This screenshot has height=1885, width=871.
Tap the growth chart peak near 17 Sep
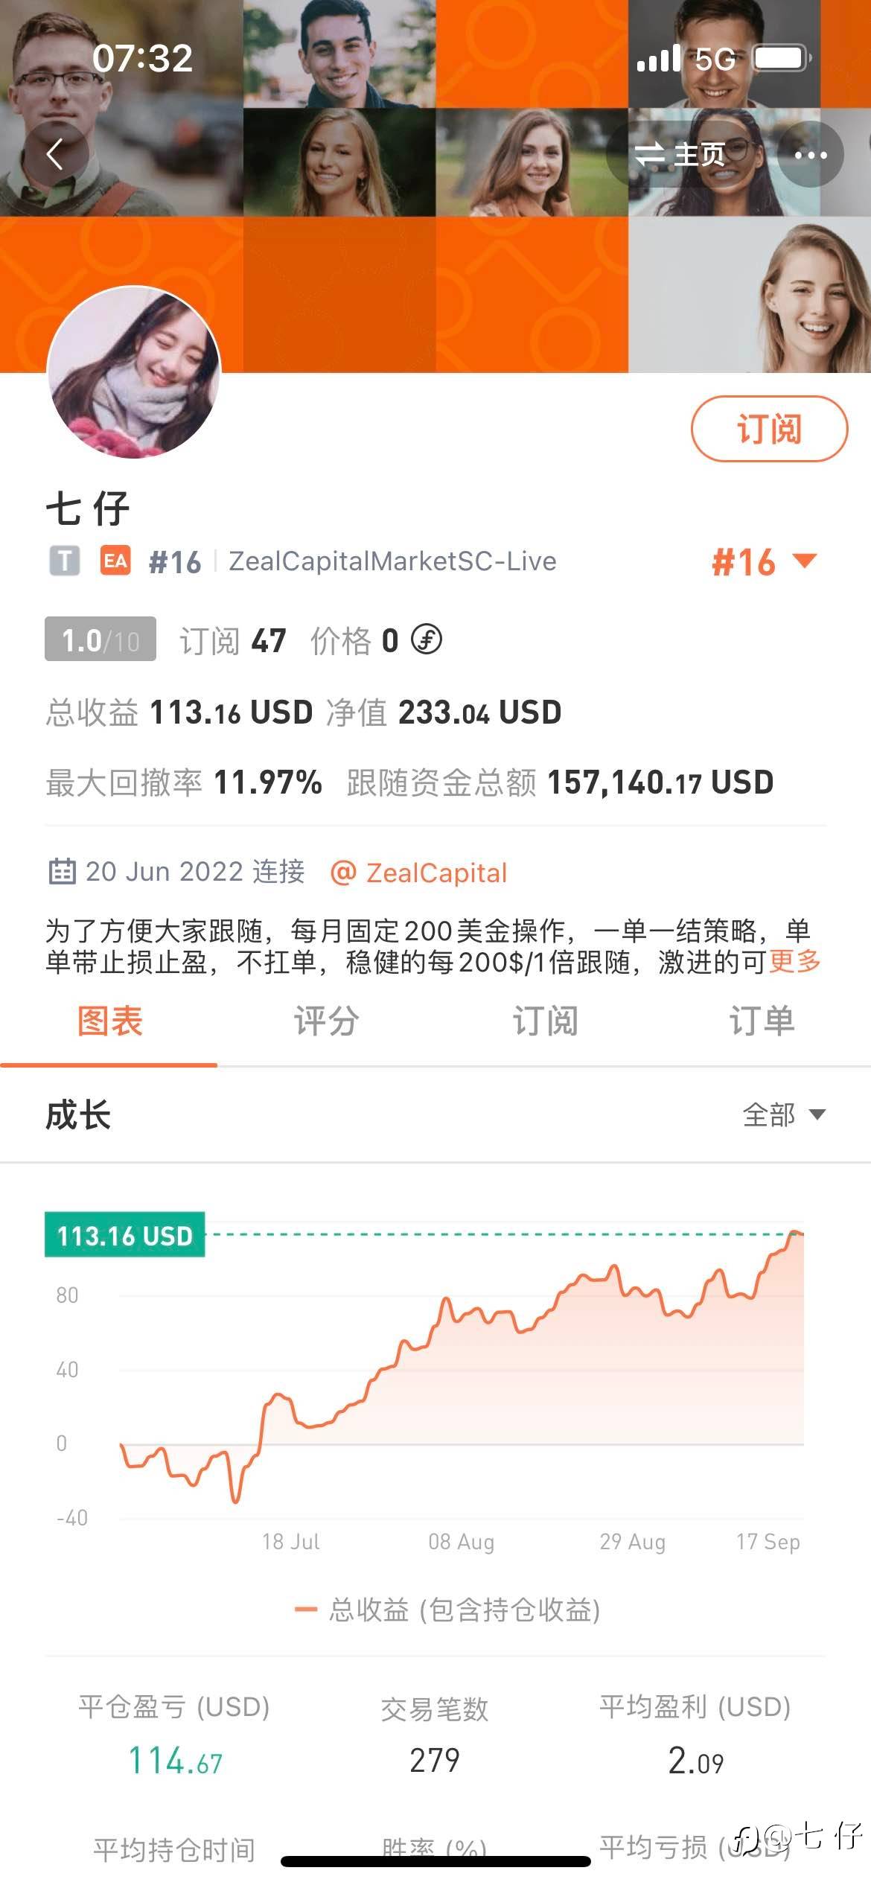click(795, 1234)
